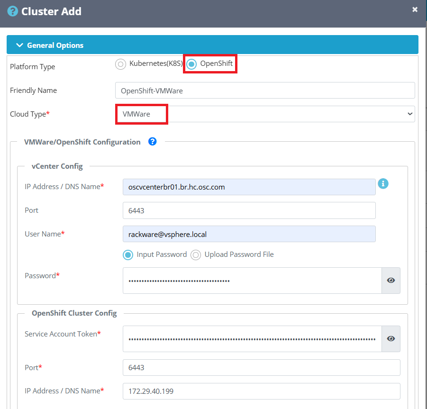Click the OpenShift Cluster Config section title

pos(74,313)
